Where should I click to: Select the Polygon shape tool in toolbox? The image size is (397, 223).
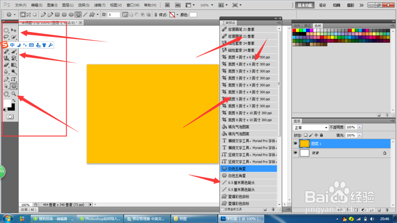(x=13, y=87)
